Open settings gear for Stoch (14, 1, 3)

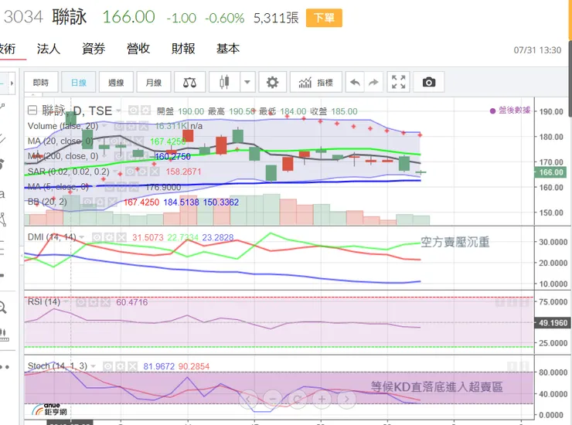[121, 366]
